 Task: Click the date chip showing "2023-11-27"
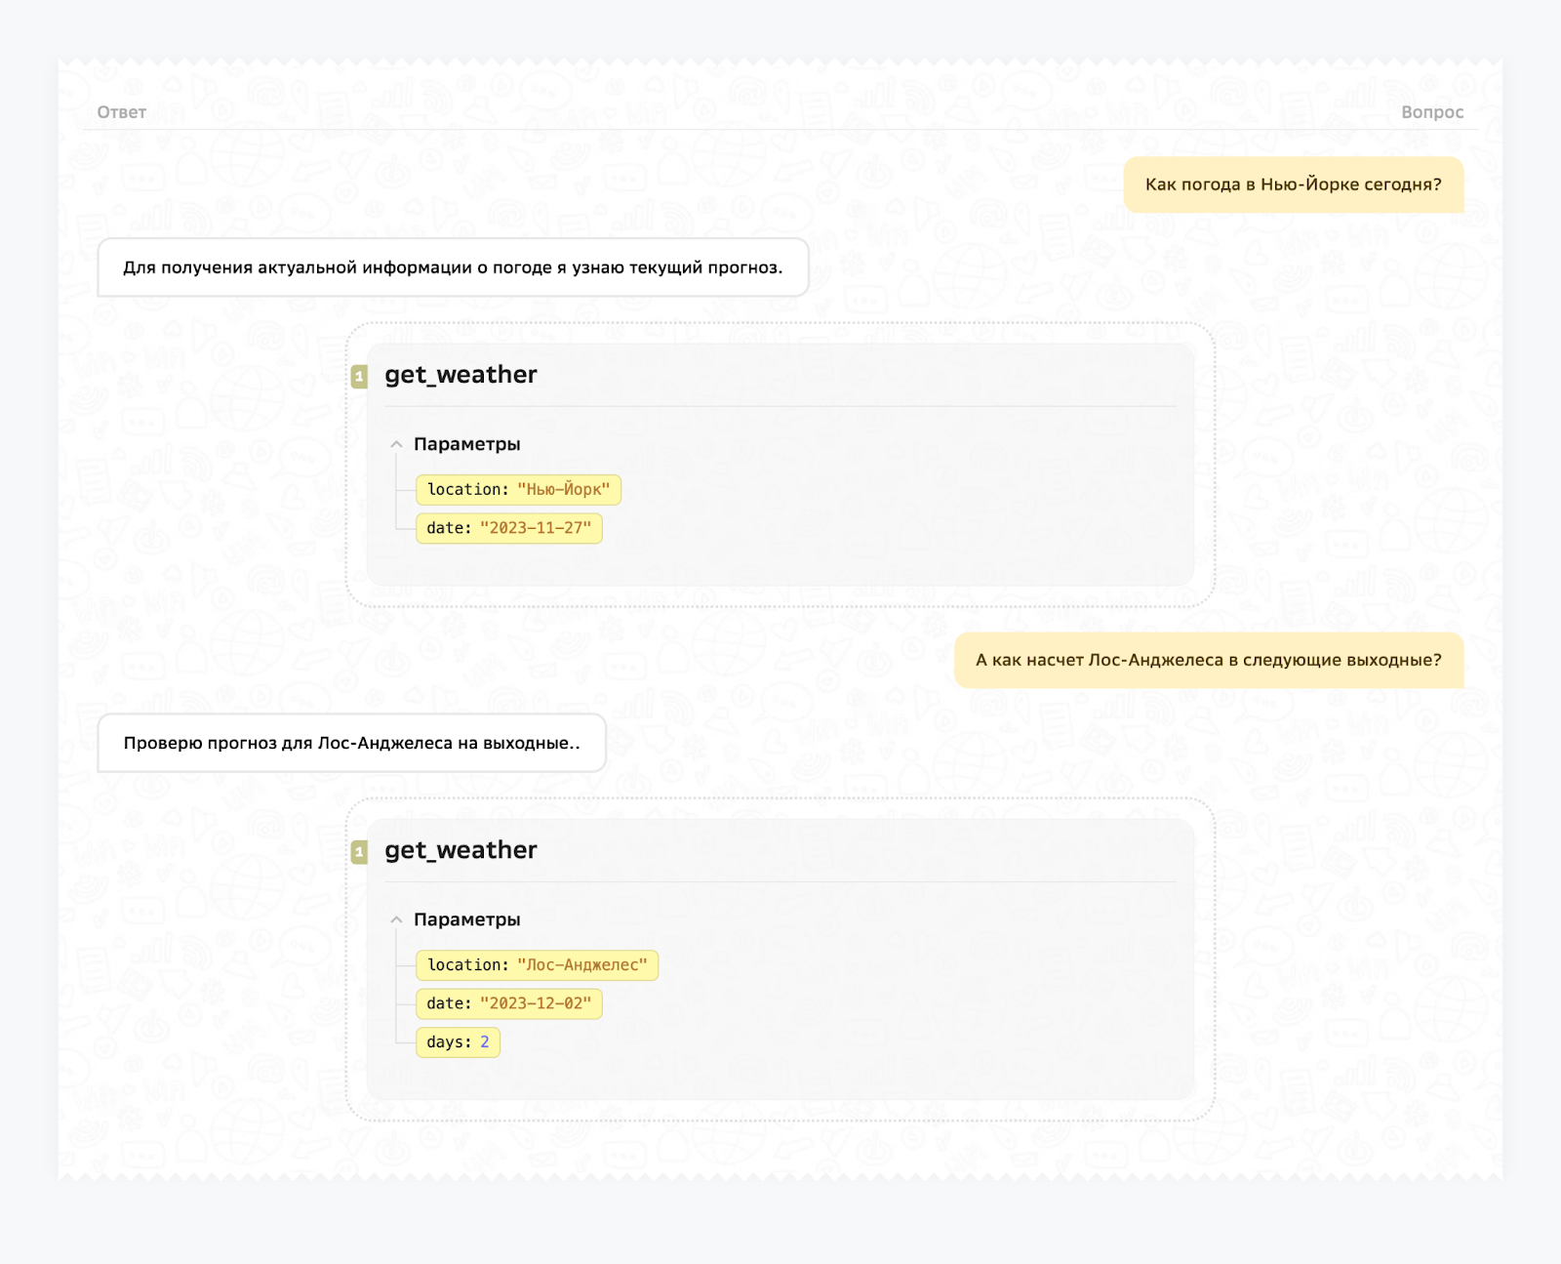pyautogui.click(x=509, y=528)
